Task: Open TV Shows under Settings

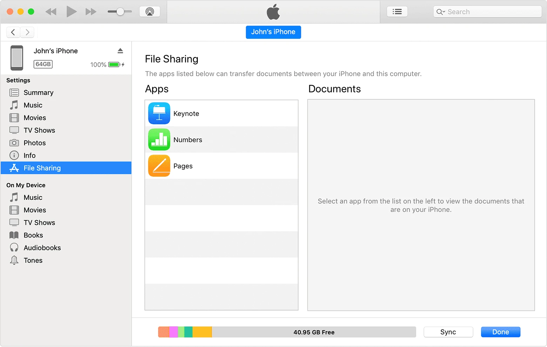Action: pyautogui.click(x=66, y=130)
